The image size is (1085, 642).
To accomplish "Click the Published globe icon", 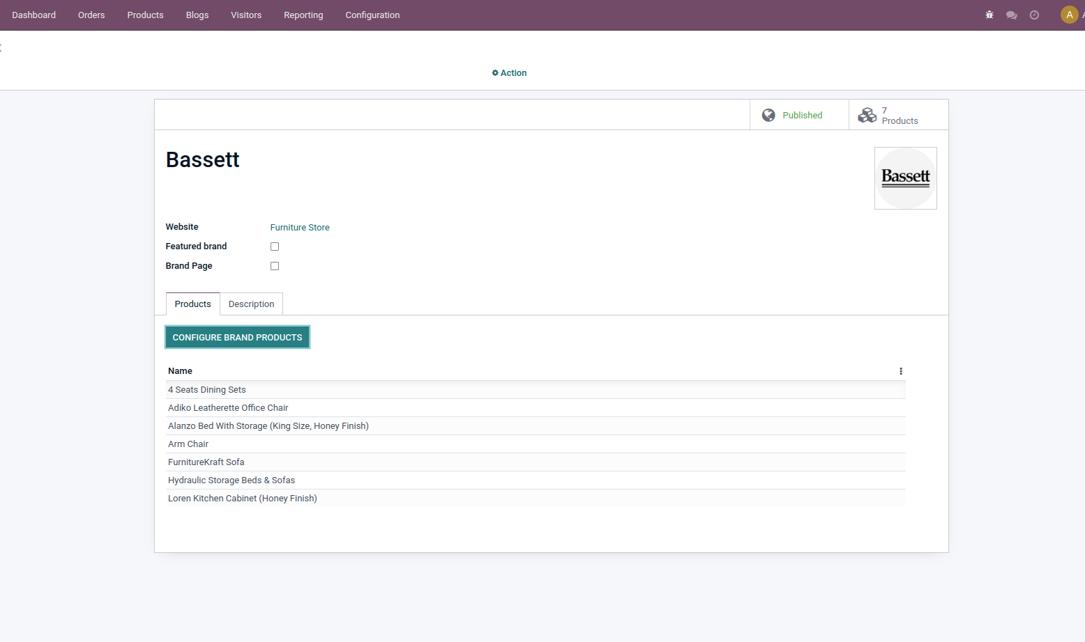I will click(768, 115).
